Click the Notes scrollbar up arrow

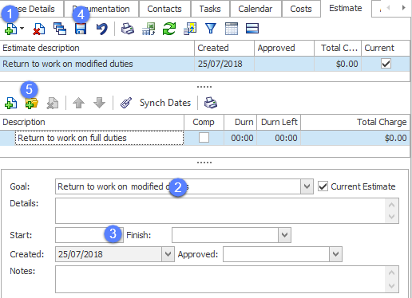tap(391, 273)
